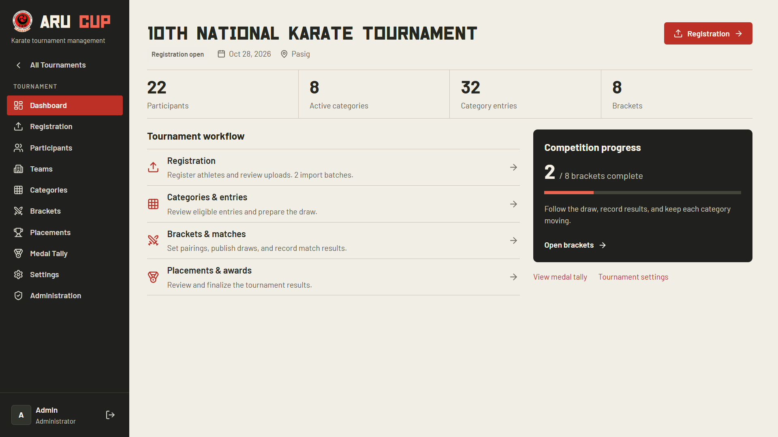The height and width of the screenshot is (437, 778).
Task: Click the Categories table icon in sidebar
Action: [18, 190]
